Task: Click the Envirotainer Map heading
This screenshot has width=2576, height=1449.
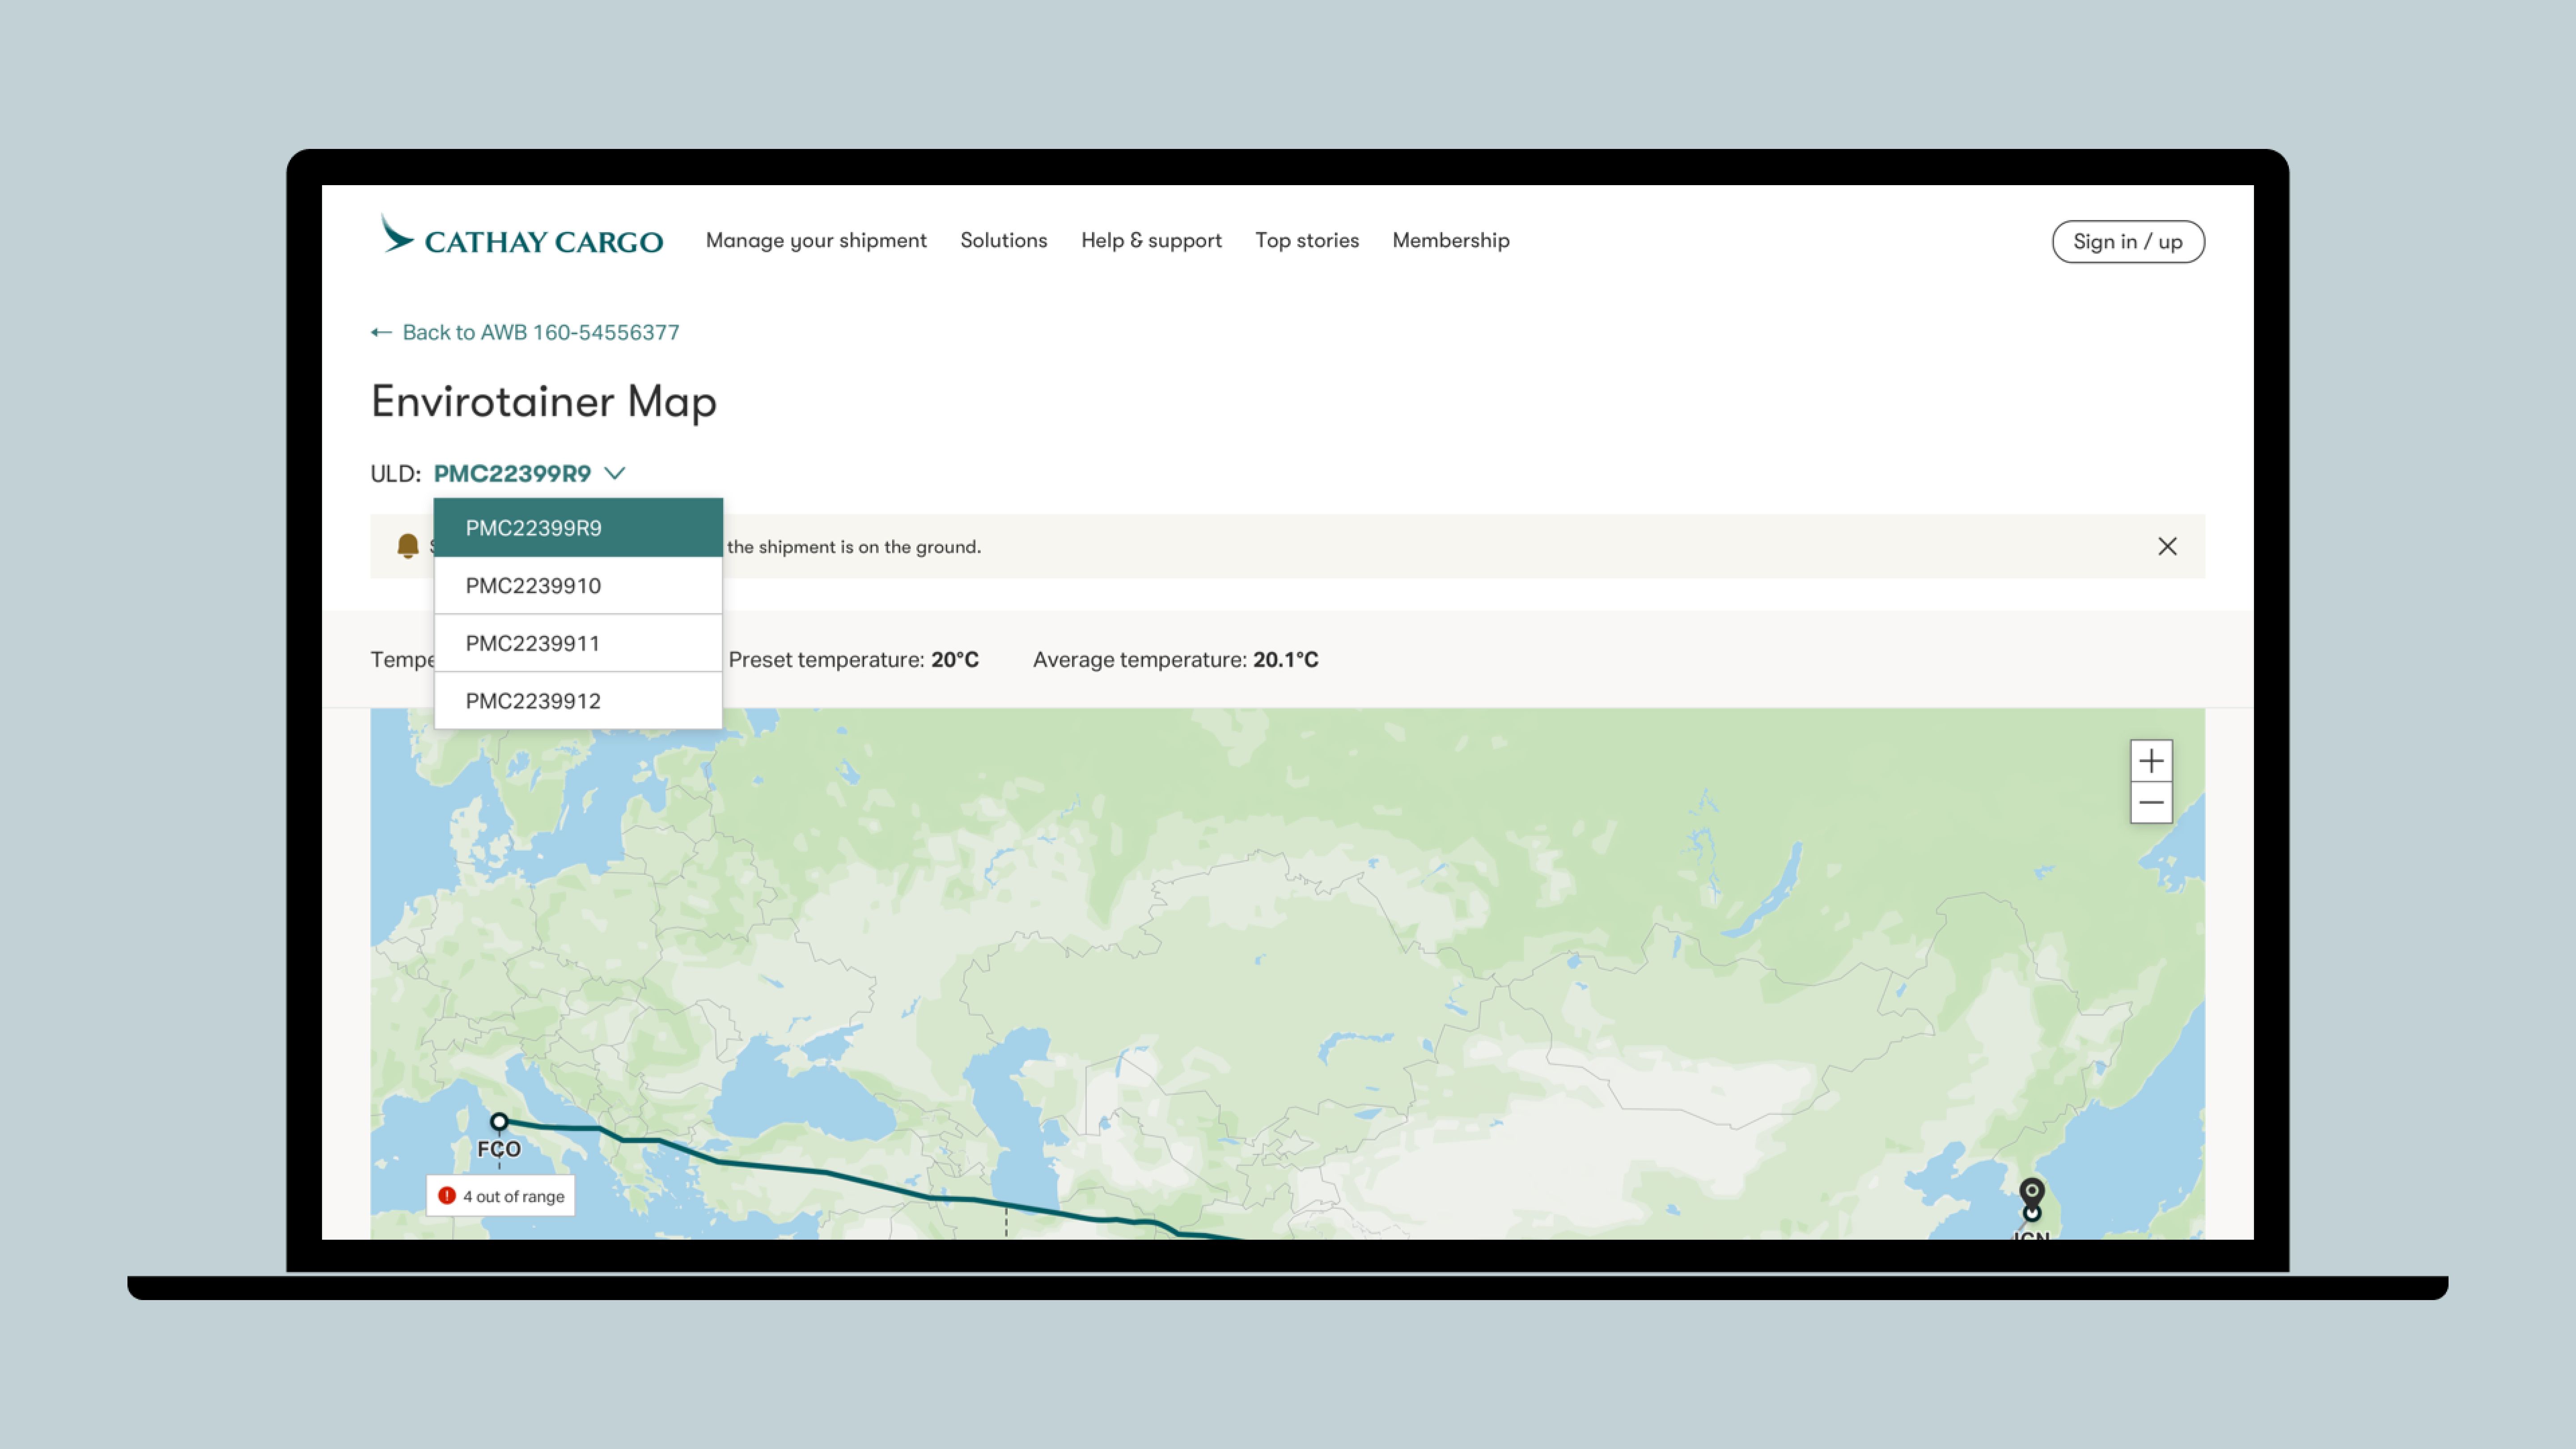Action: [543, 402]
